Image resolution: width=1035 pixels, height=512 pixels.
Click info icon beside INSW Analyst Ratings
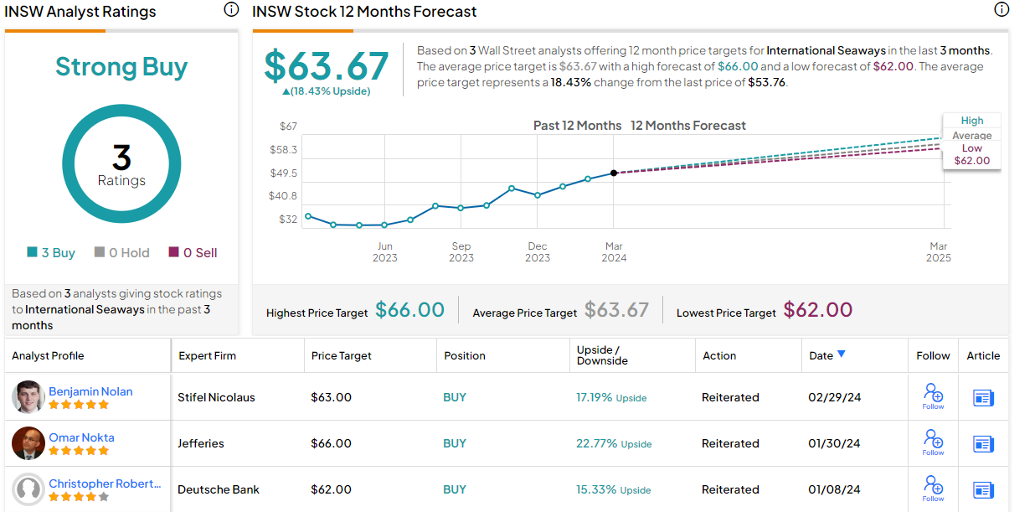[x=231, y=10]
